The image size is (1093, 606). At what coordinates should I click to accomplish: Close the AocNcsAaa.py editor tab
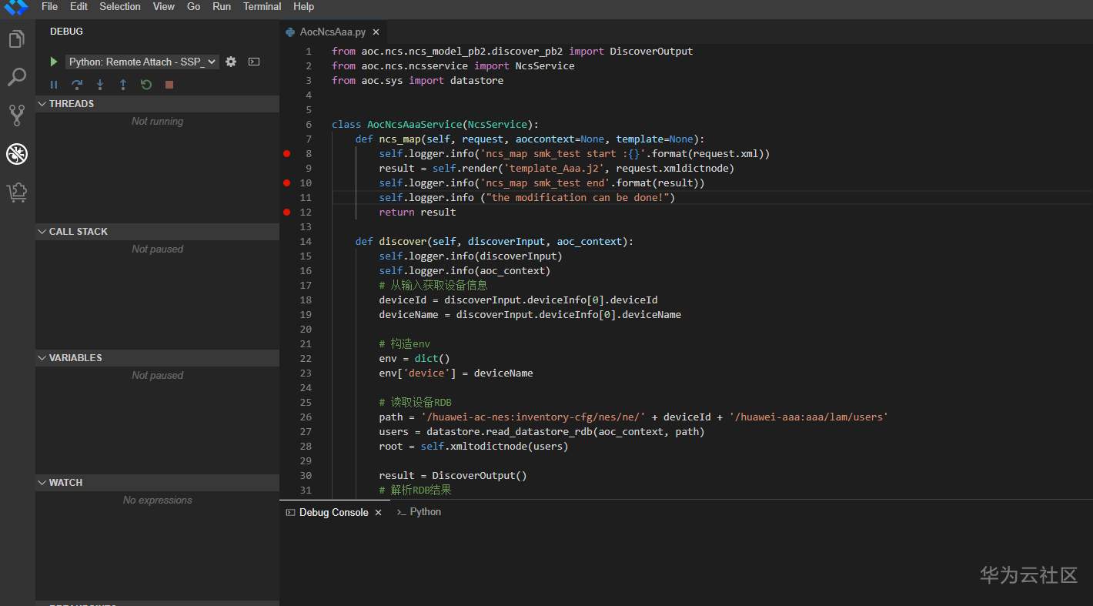[376, 32]
